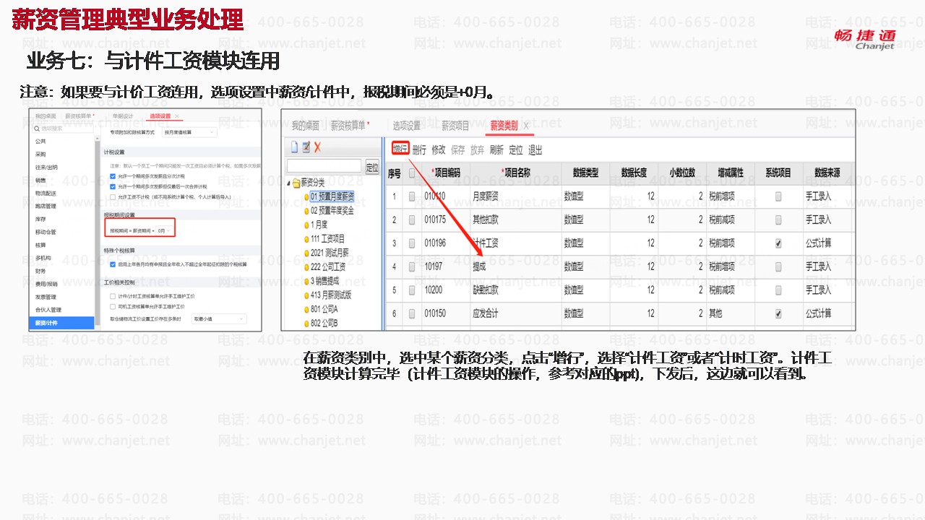Open the 薪资核算单 tab in the left window

[x=79, y=116]
